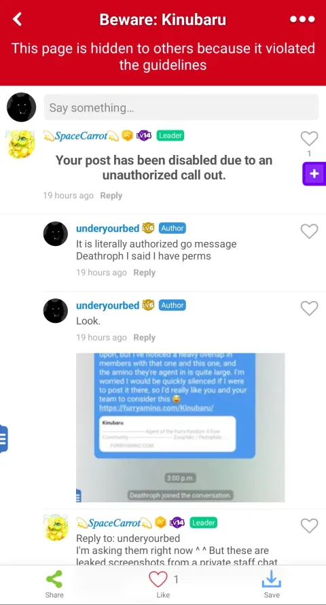
Task: Save the post using the download icon
Action: pos(272,584)
